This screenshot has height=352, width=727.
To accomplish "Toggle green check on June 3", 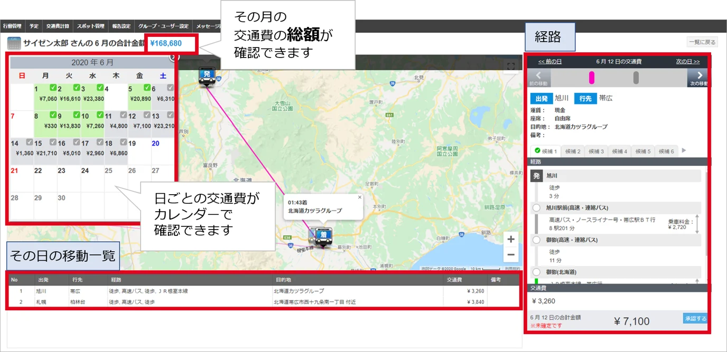I will (x=100, y=88).
